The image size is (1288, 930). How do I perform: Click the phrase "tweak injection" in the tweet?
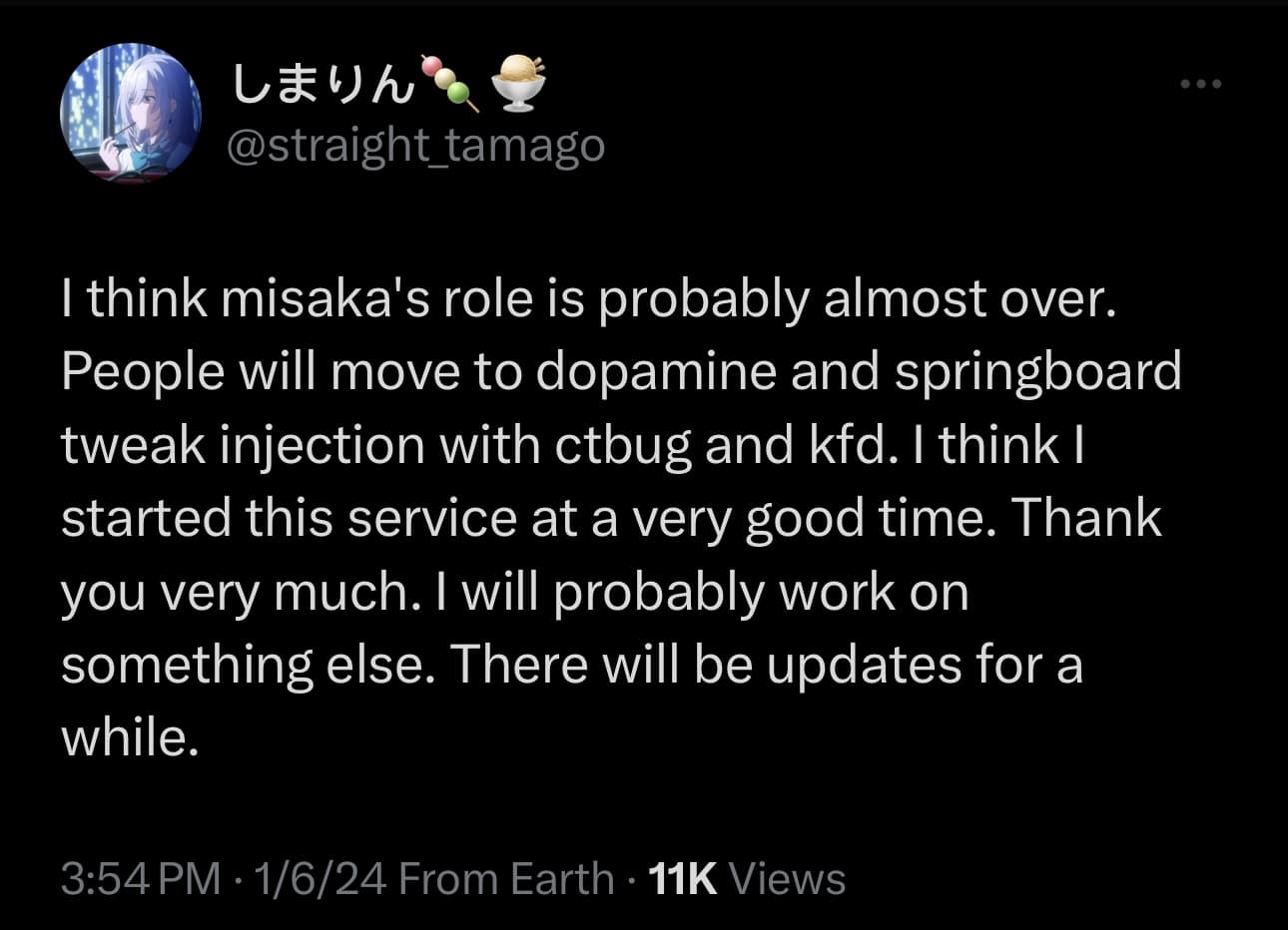click(x=243, y=445)
